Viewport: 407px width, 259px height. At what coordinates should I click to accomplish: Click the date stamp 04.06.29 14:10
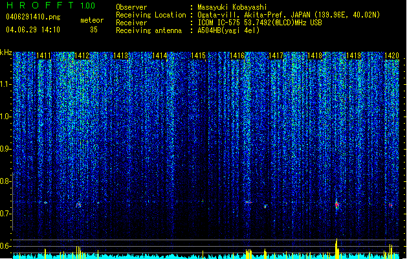coord(33,30)
